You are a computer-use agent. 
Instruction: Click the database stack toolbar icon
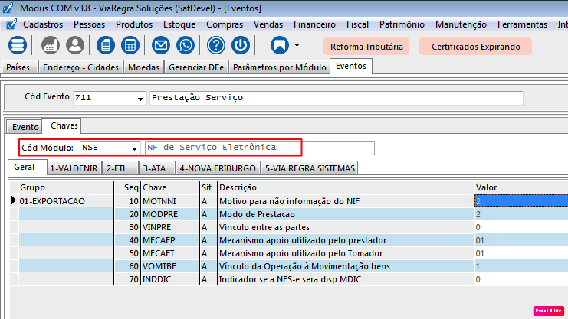pyautogui.click(x=18, y=46)
